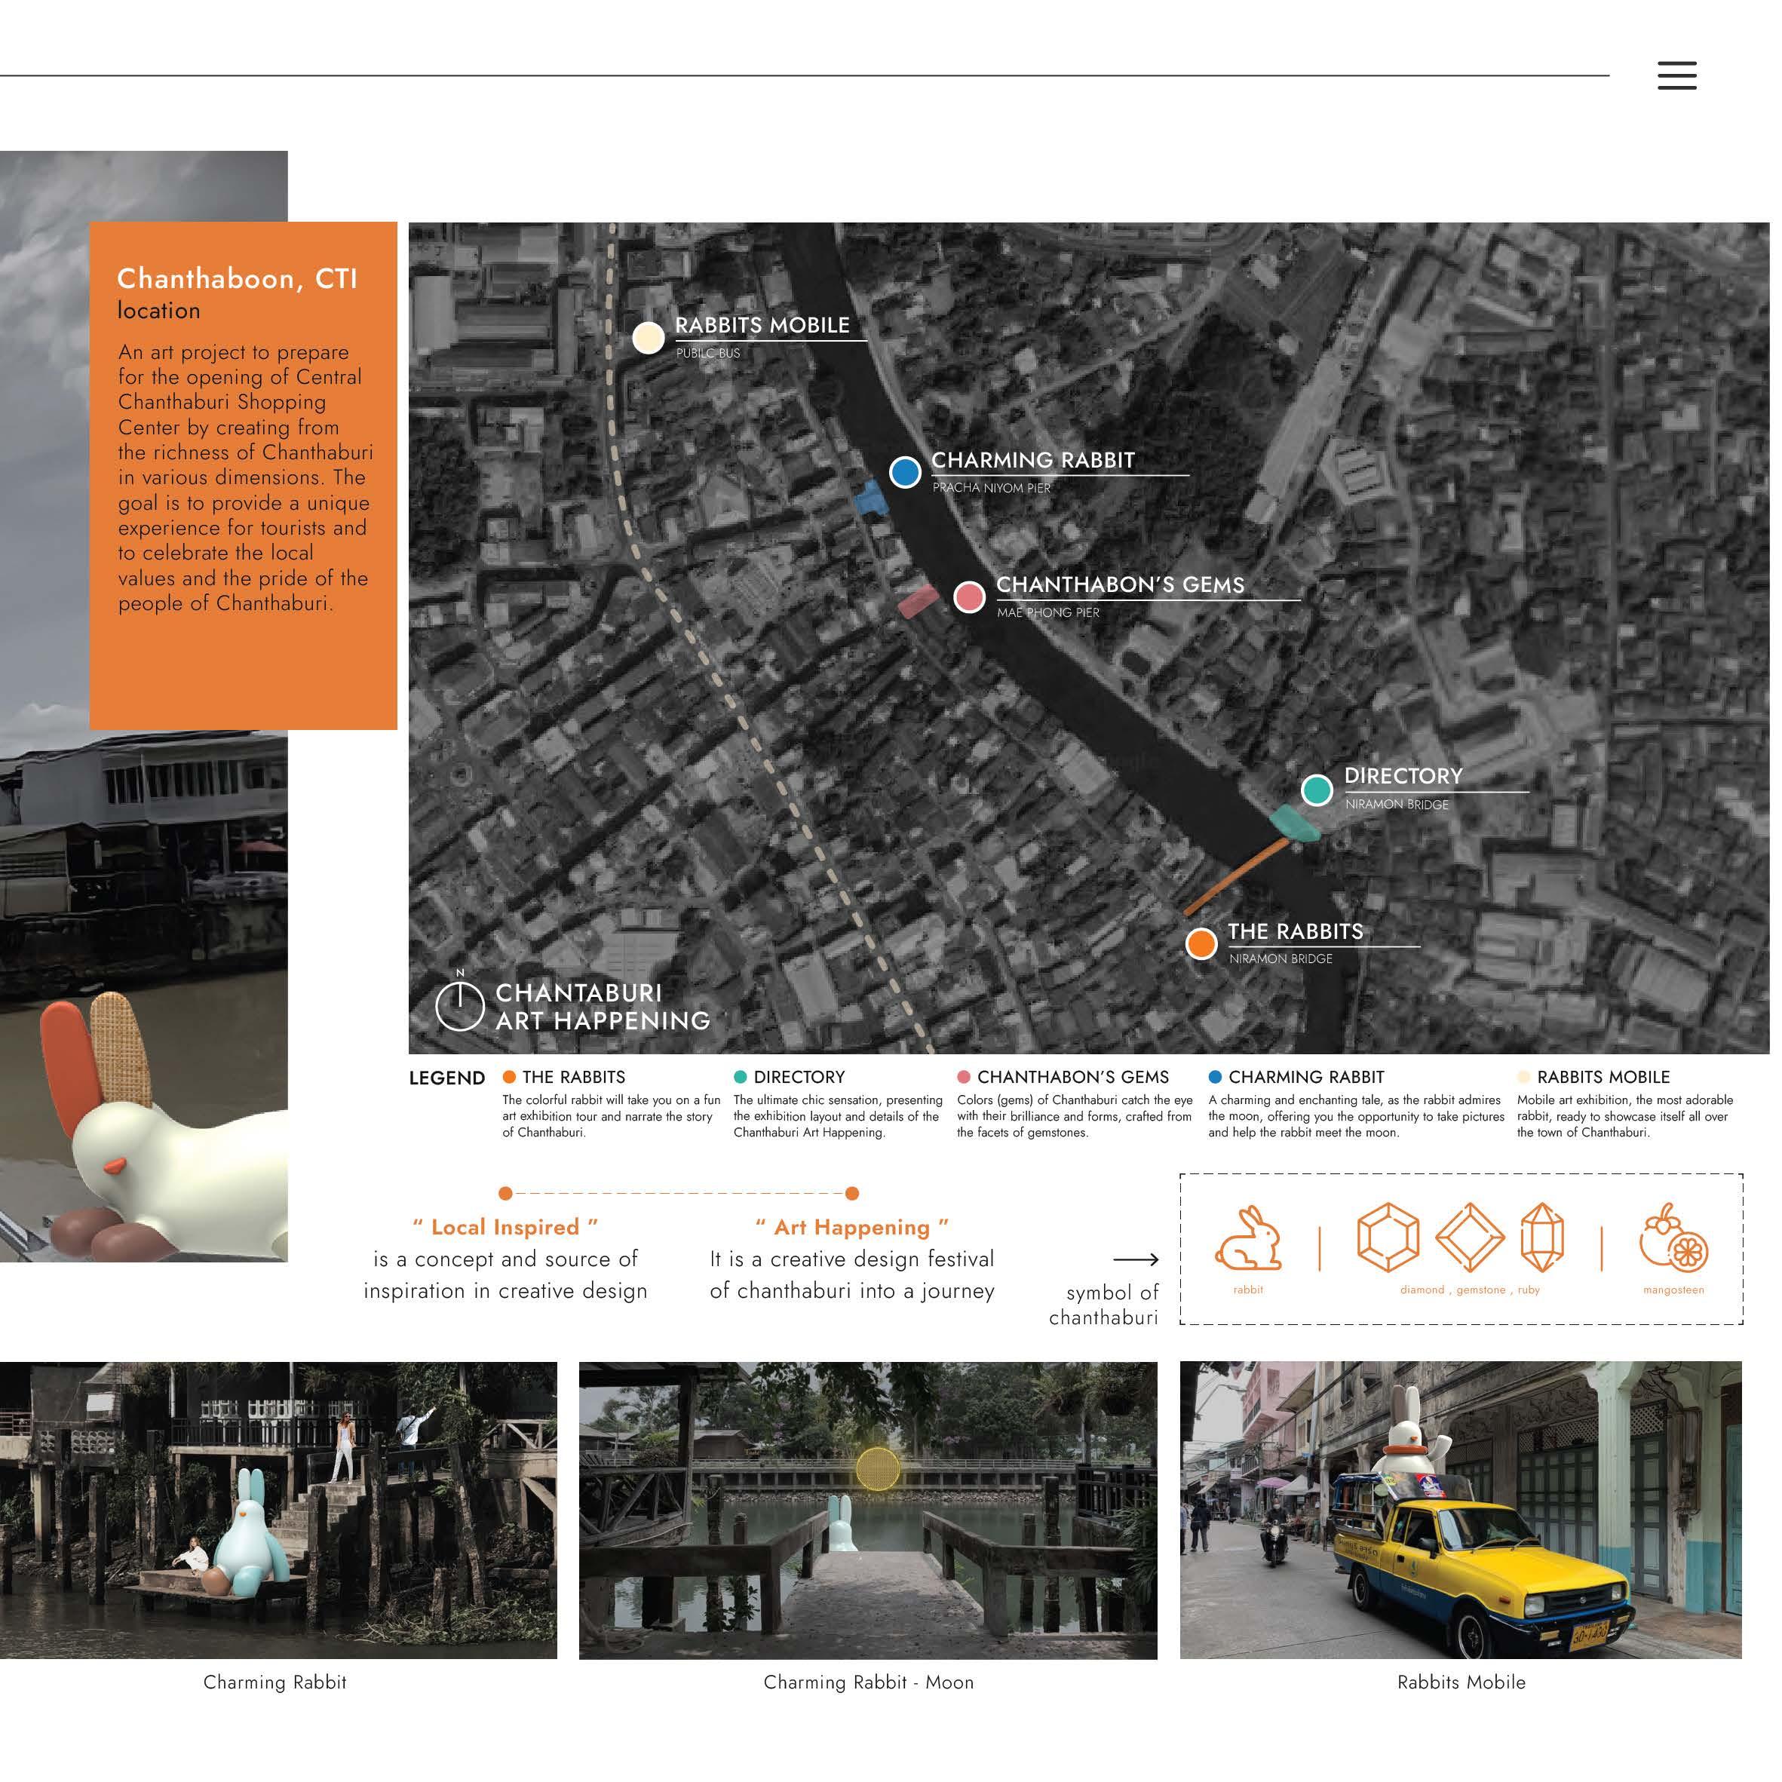1782x1782 pixels.
Task: Click the orange Chanthaboon, CTI location box
Action: coord(243,475)
